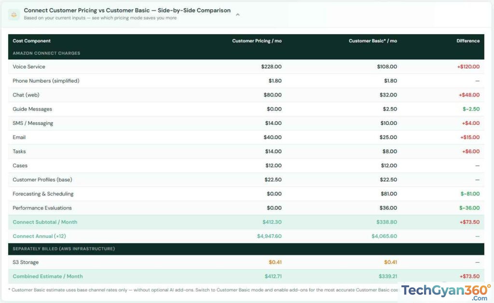Select the 'Email' row label
Viewport: 494px width, 303px height.
tap(19, 138)
